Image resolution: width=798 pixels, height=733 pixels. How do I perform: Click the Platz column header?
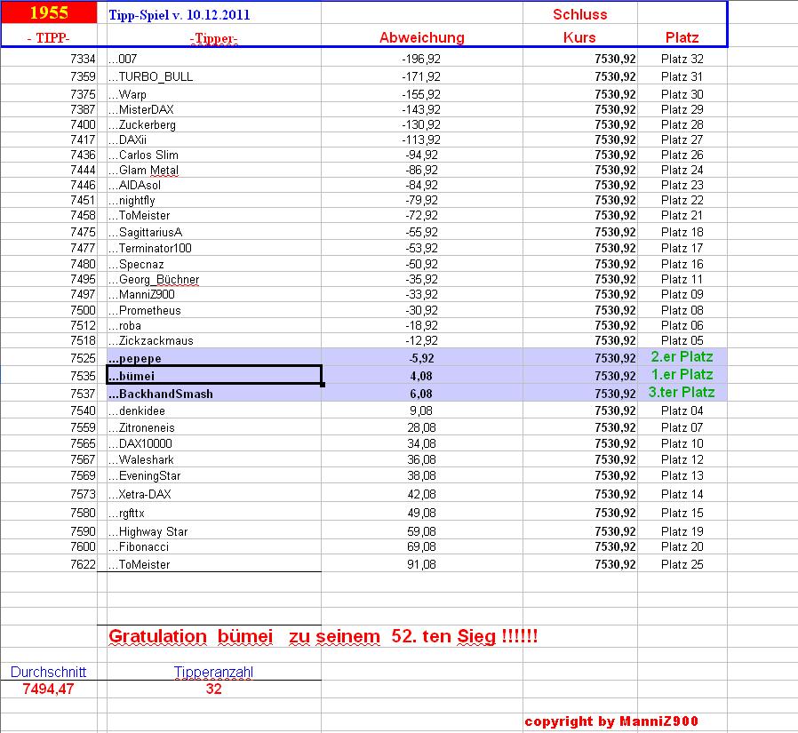(682, 37)
